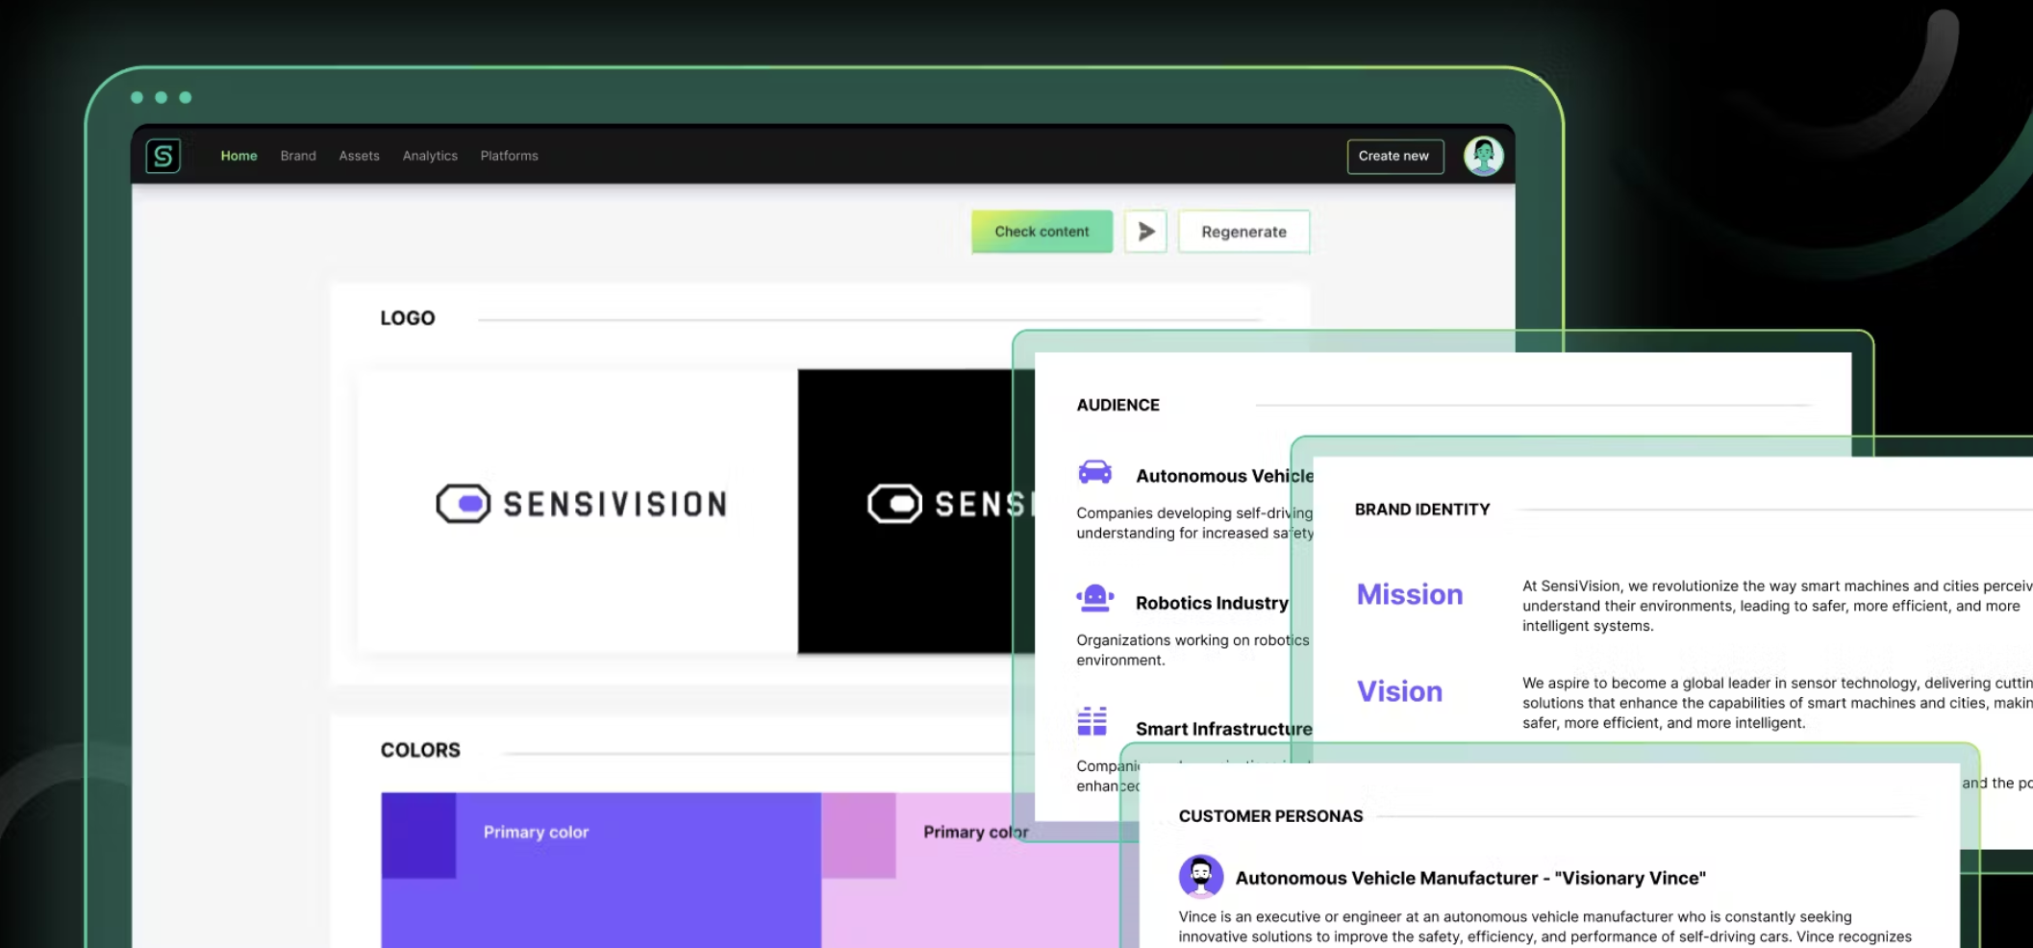This screenshot has width=2033, height=948.
Task: Click the Autonomous Vehicle audience title
Action: (1224, 476)
